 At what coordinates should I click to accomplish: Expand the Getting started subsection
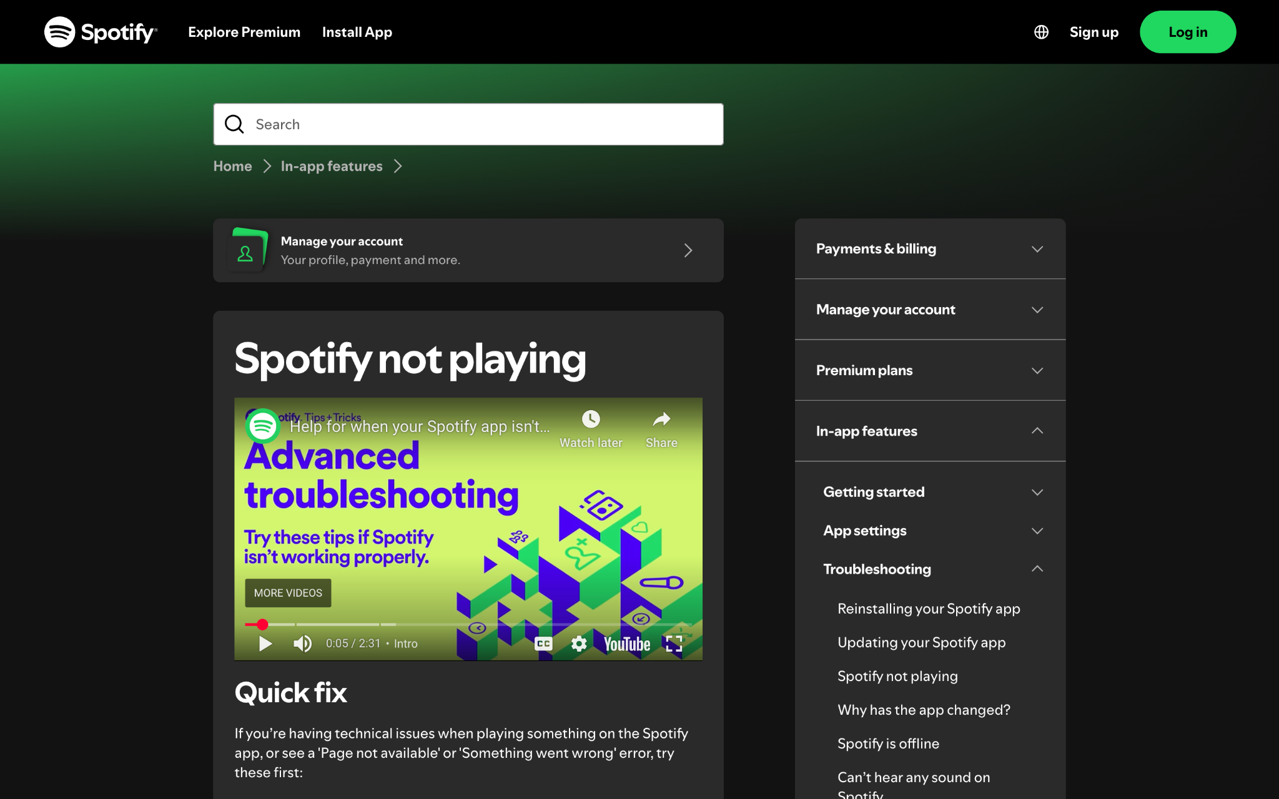(x=933, y=492)
